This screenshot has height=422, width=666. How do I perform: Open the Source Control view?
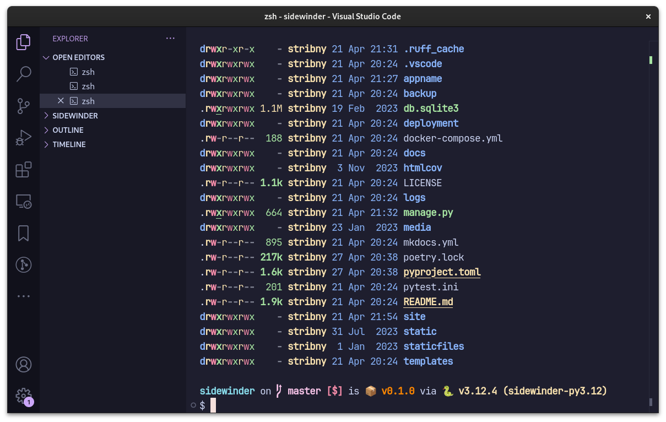coord(23,106)
